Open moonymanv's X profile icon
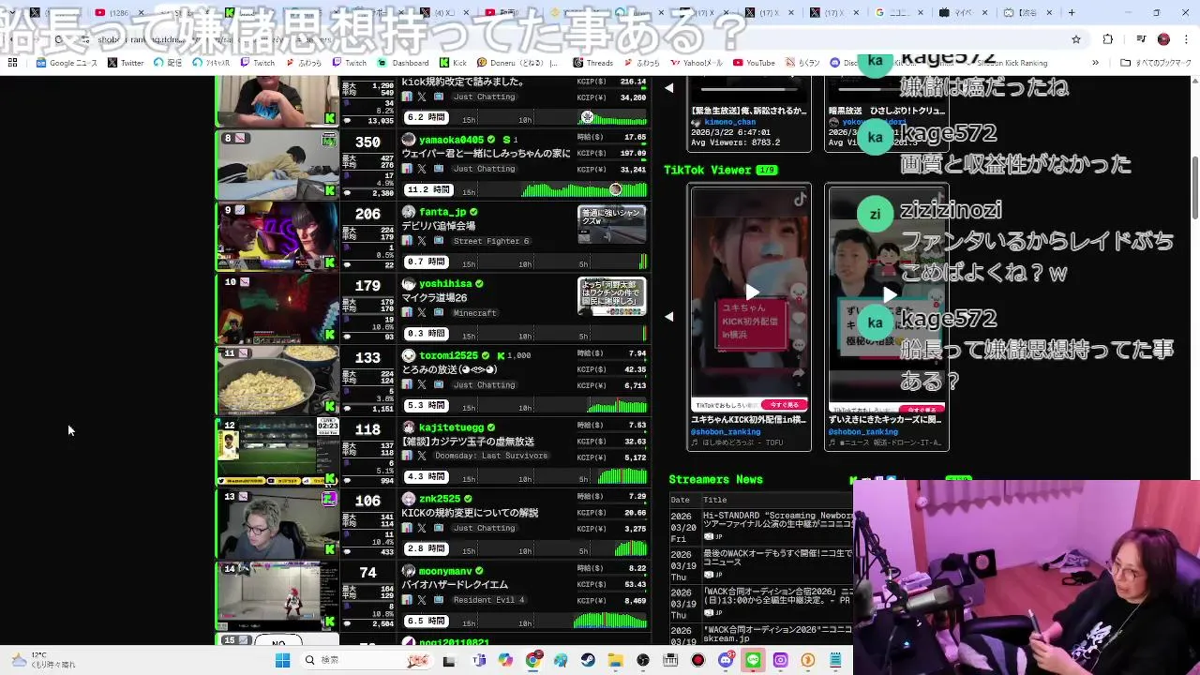 [422, 600]
